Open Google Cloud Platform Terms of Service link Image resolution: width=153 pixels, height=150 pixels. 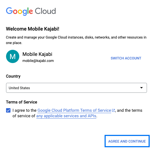[74, 110]
